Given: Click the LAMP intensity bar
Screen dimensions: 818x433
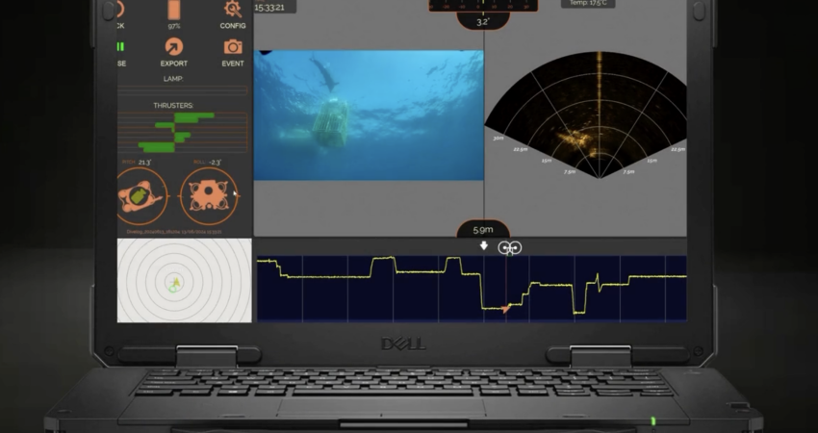Looking at the screenshot, I should [x=182, y=90].
